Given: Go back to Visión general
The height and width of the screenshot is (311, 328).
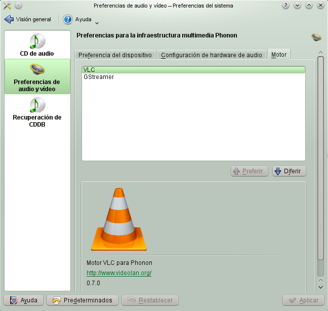Looking at the screenshot, I should 27,19.
